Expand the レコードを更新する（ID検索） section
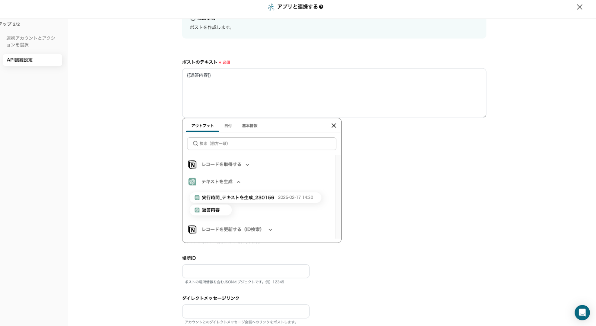 click(270, 230)
